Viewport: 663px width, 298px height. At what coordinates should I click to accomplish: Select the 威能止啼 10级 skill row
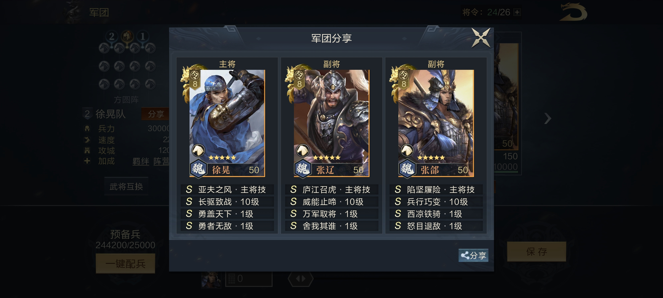point(331,202)
